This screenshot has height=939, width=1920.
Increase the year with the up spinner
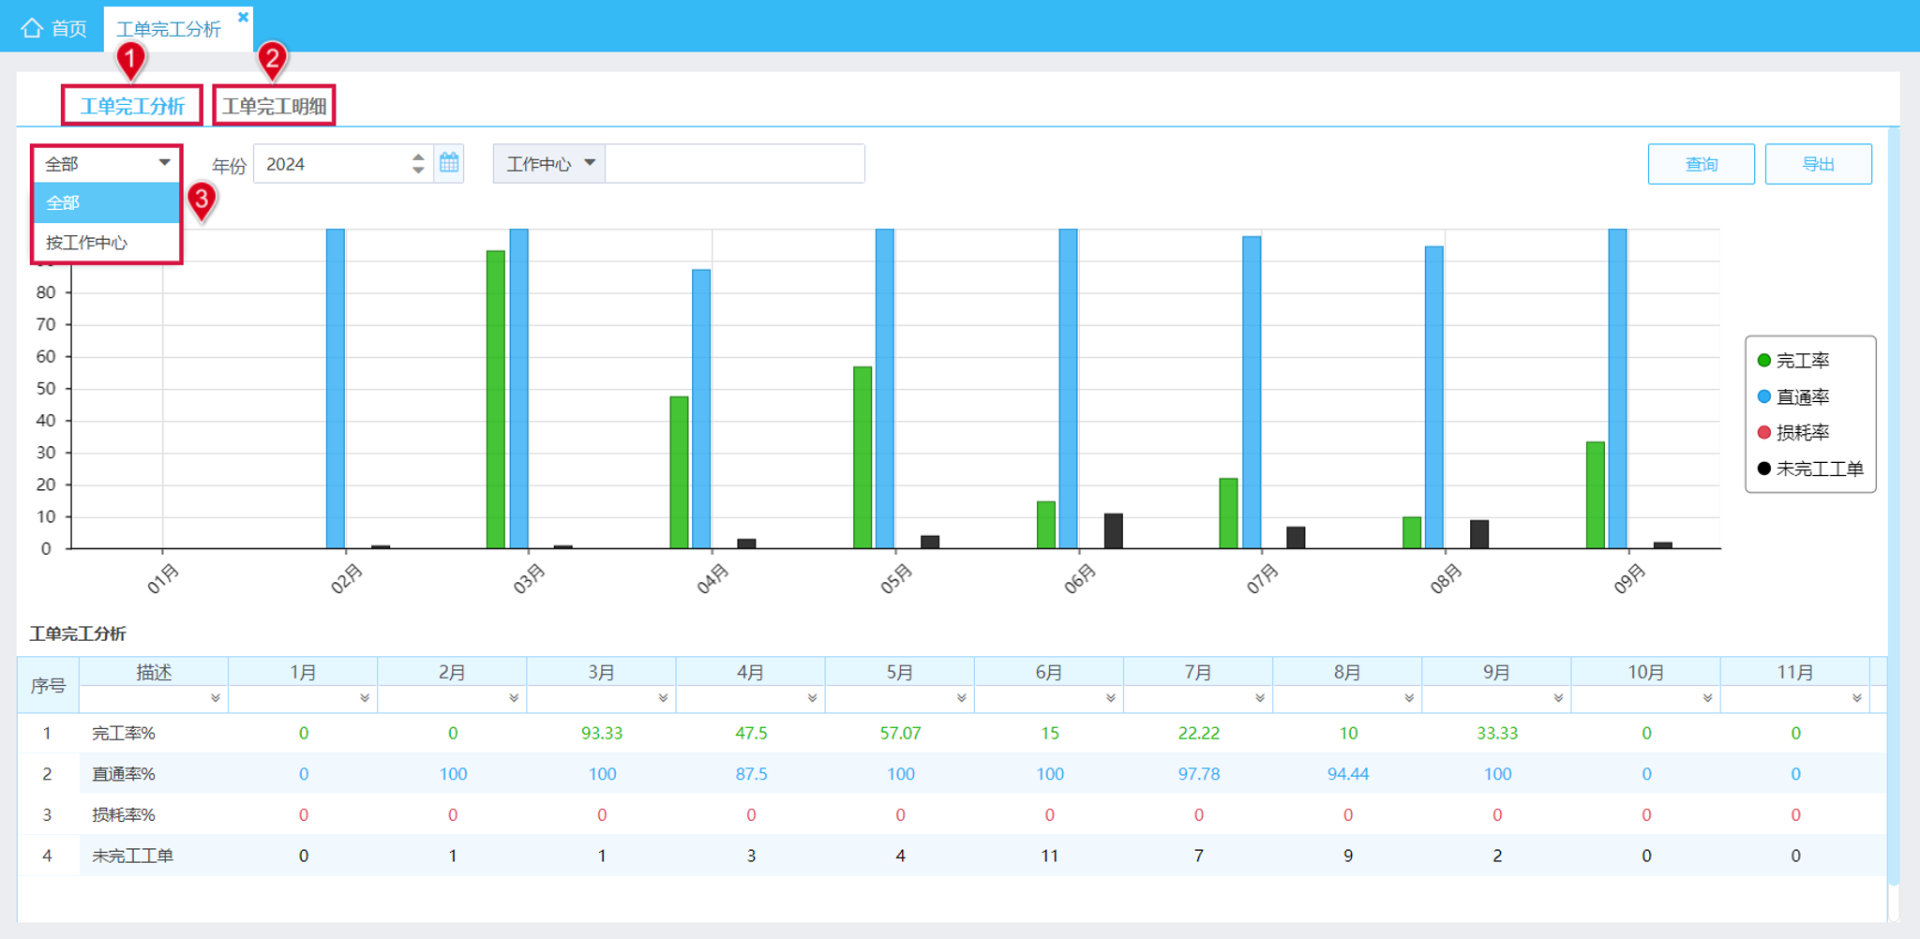418,156
